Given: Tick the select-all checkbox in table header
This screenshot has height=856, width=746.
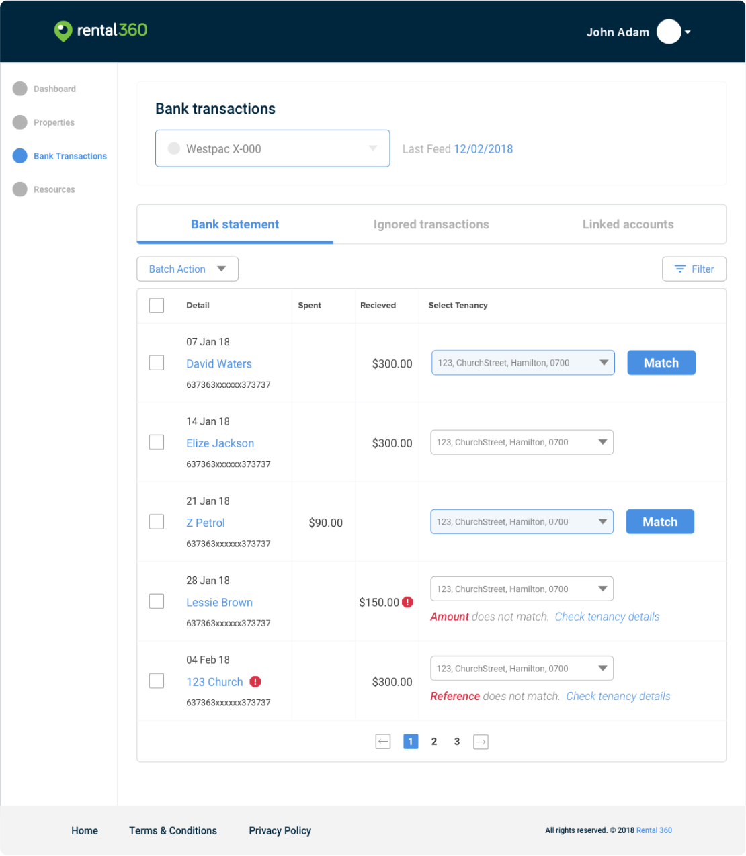Looking at the screenshot, I should [157, 306].
